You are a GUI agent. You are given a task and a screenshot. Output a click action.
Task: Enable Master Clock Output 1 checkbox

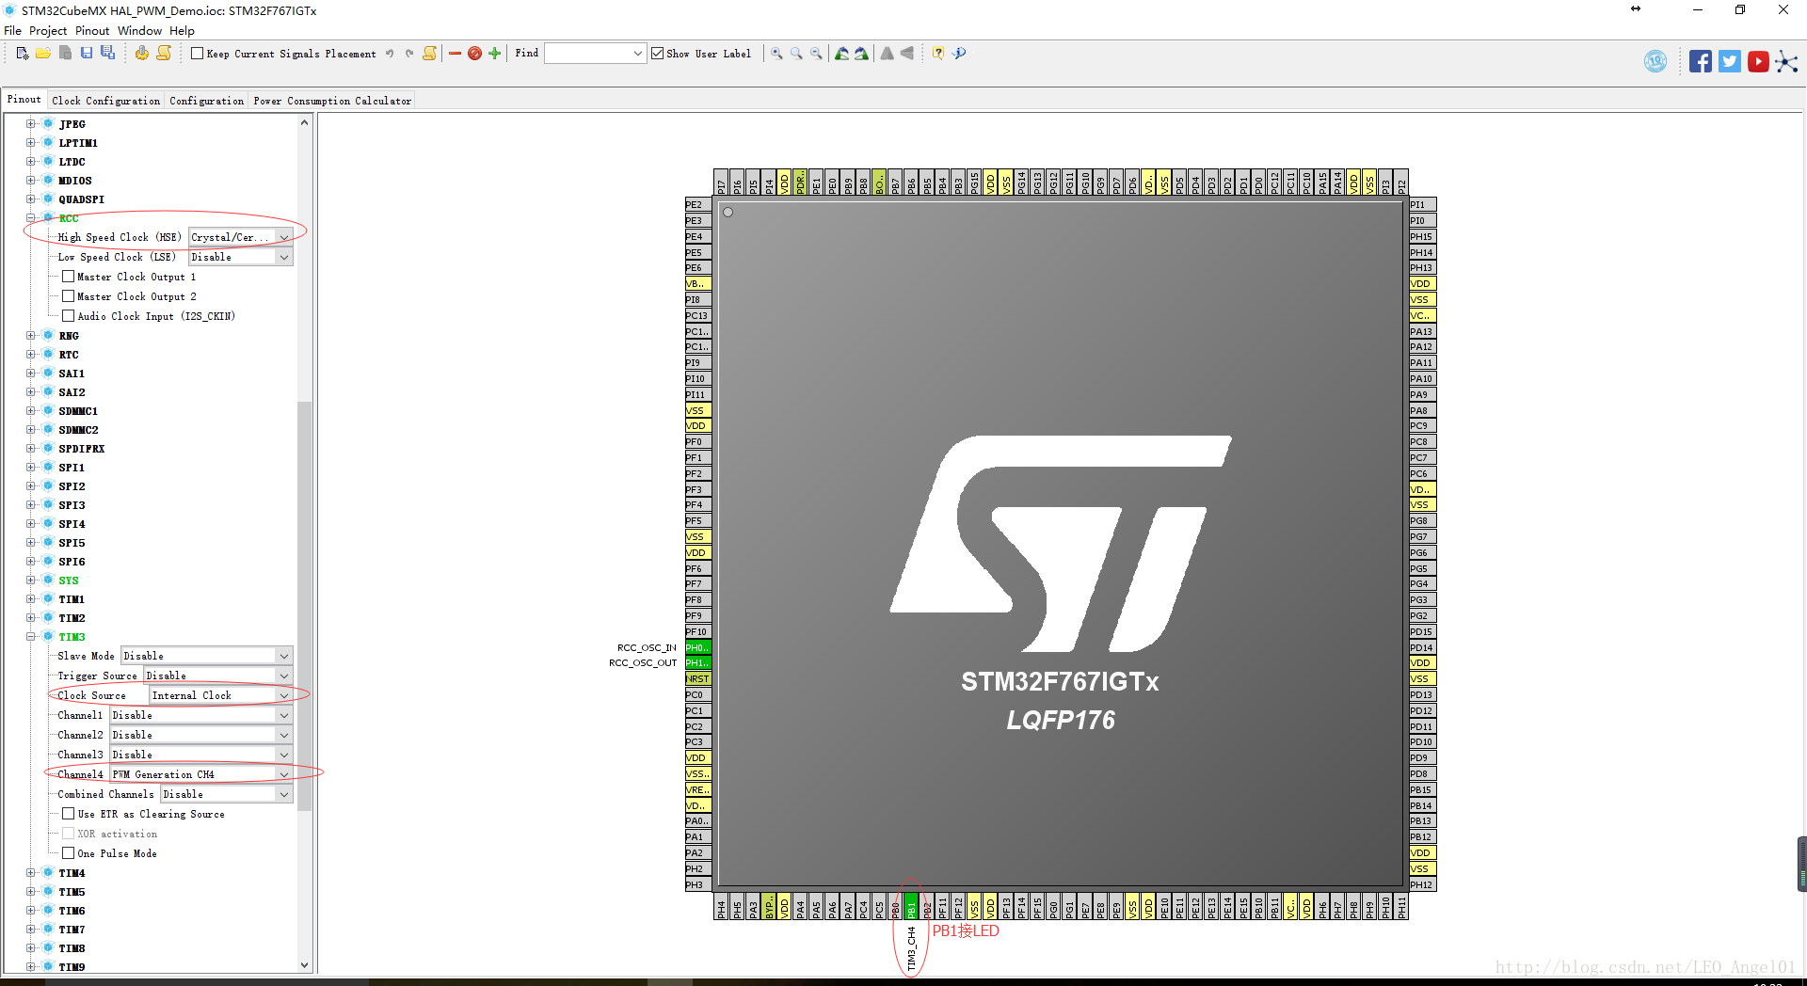click(x=68, y=277)
